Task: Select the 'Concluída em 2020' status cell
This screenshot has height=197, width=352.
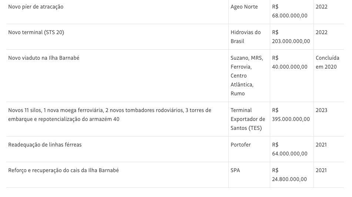Action: 327,62
